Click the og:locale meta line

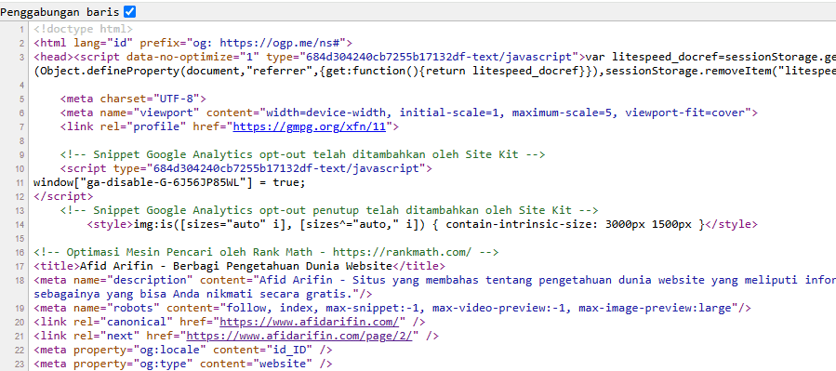click(x=183, y=350)
